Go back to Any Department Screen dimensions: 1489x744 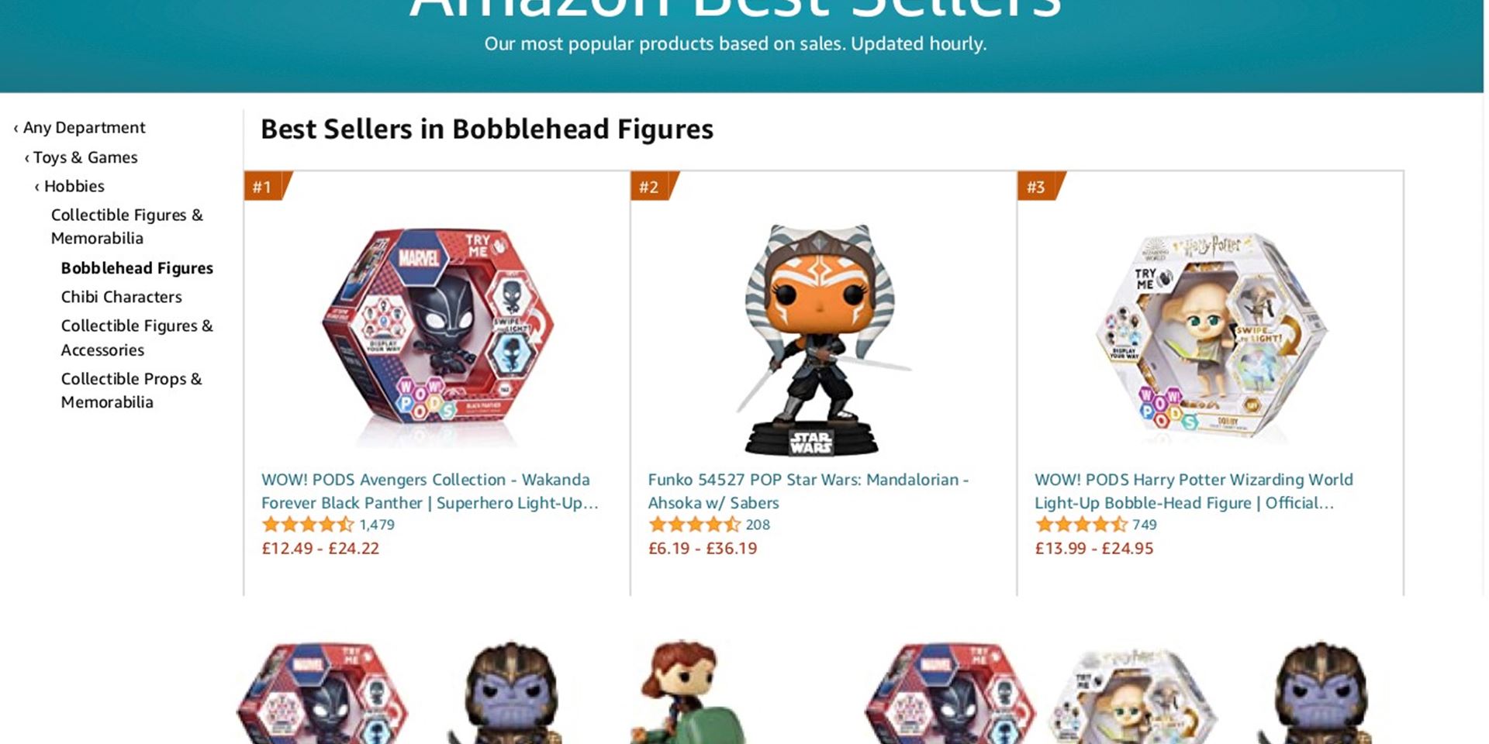pos(80,127)
